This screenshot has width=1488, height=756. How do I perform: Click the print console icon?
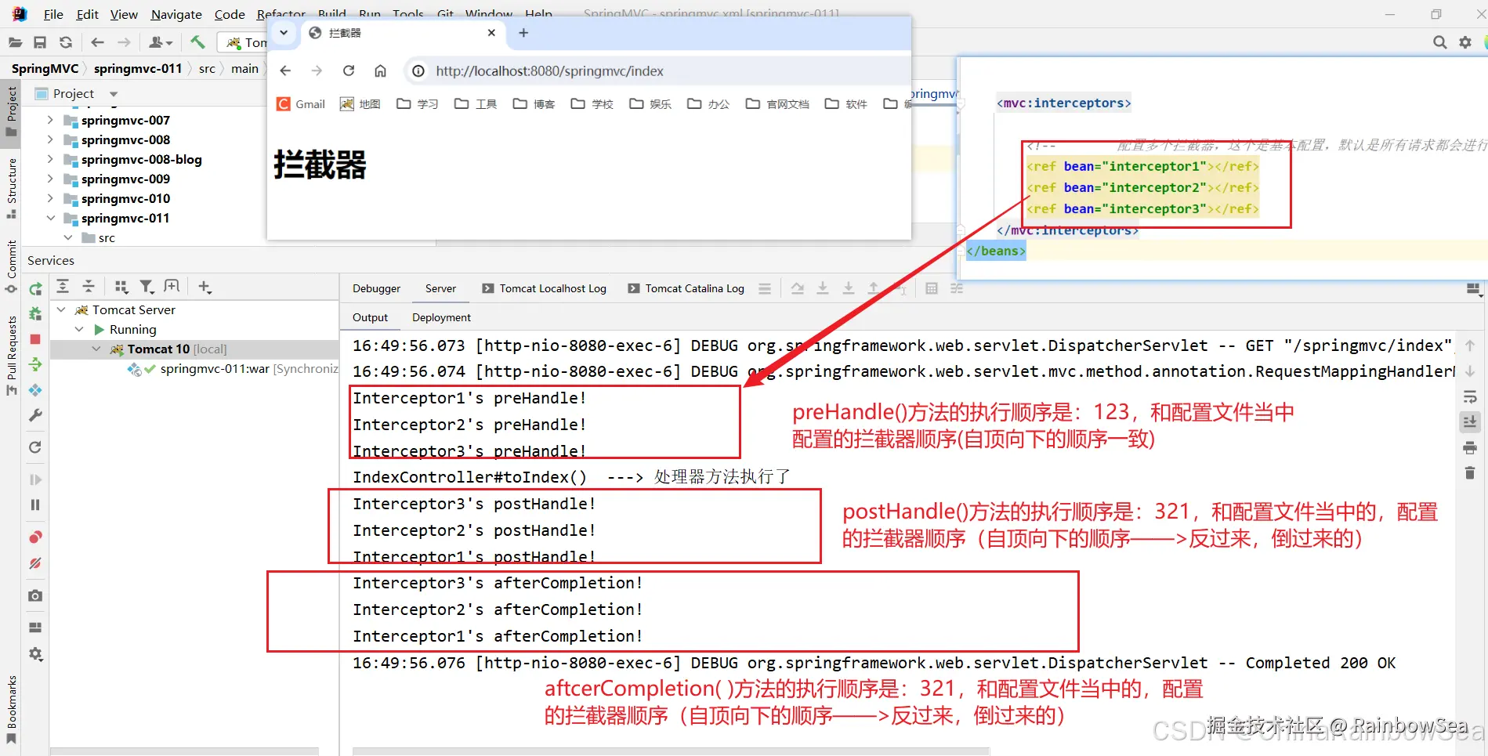(1470, 448)
